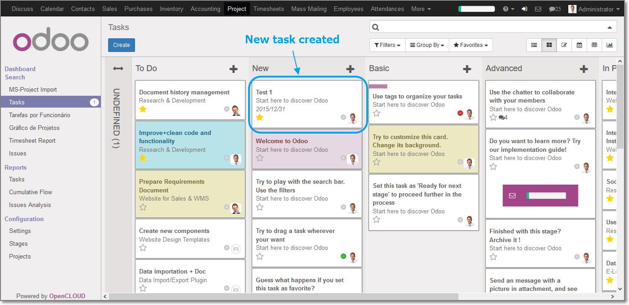Open the More menu dropdown
This screenshot has height=305, width=629.
coord(421,9)
